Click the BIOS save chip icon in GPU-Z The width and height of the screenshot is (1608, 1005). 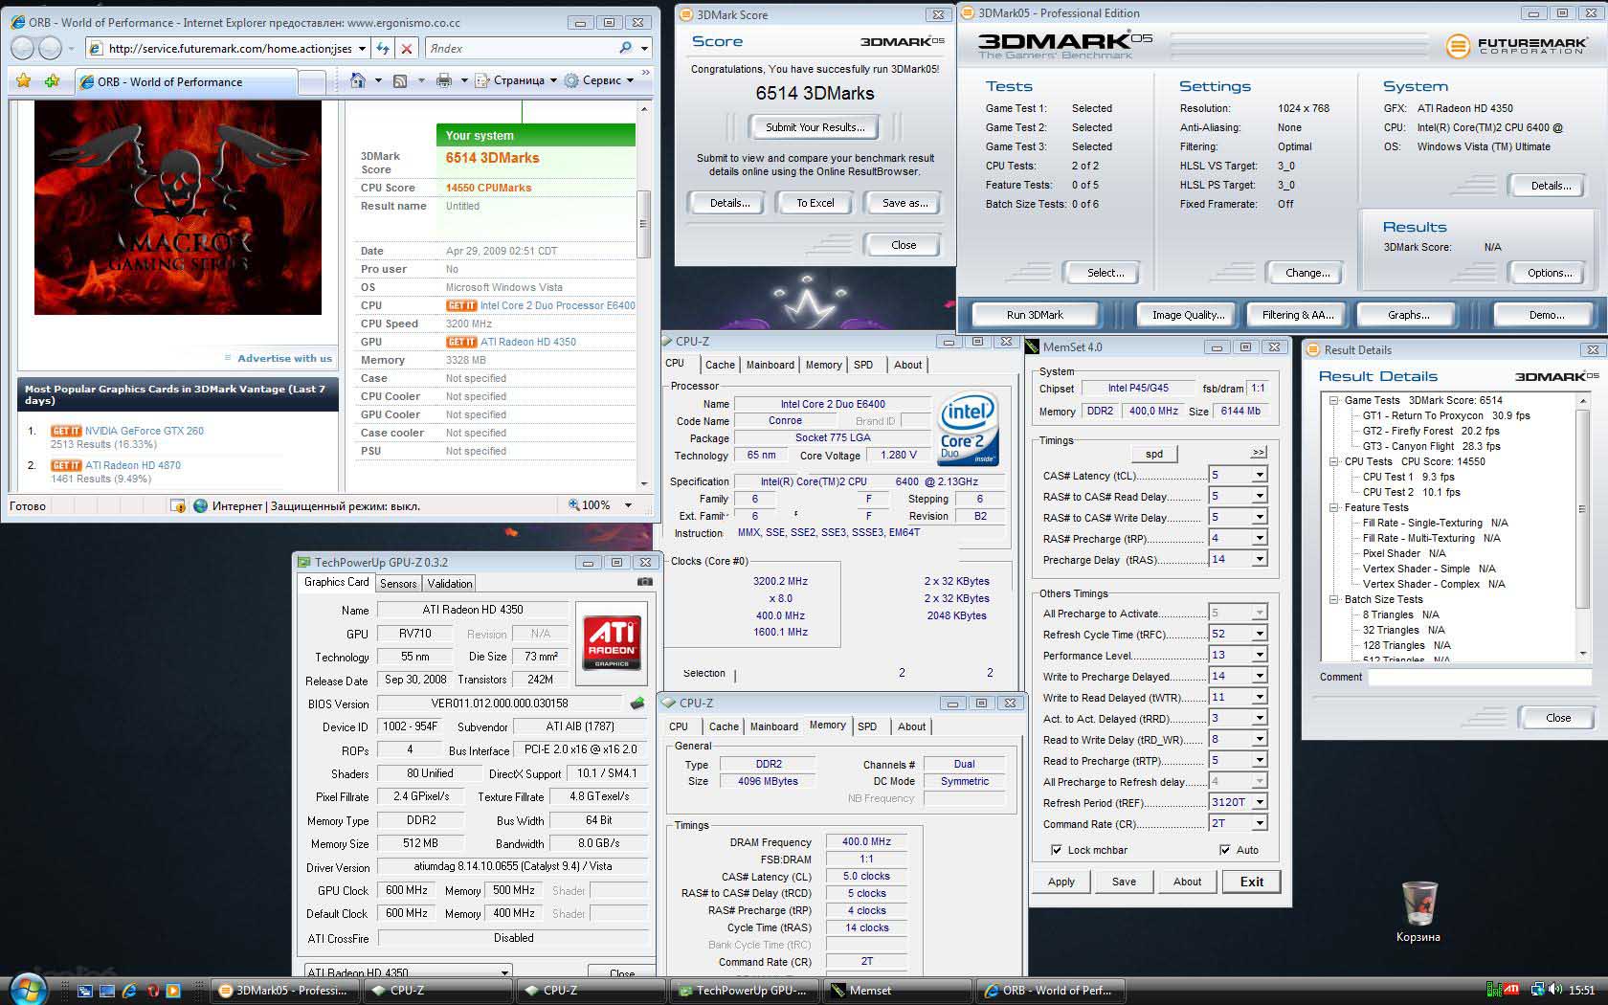(636, 703)
